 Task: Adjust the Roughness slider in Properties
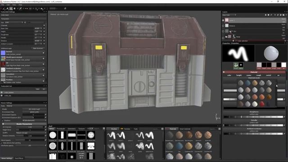coord(253,117)
